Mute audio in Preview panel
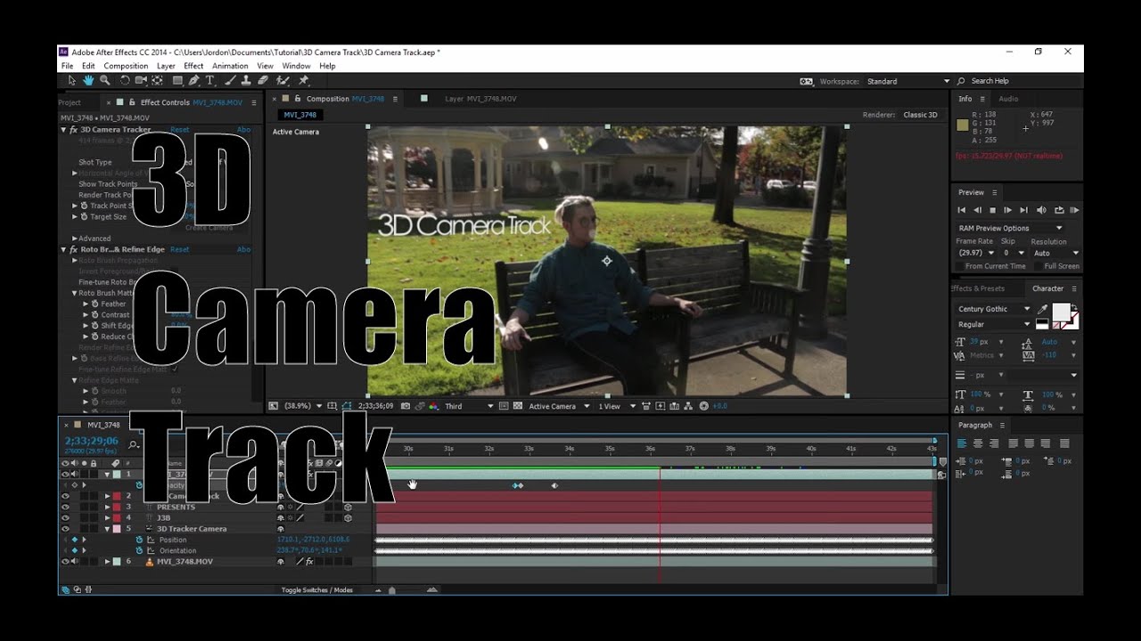The height and width of the screenshot is (641, 1141). click(x=1041, y=210)
